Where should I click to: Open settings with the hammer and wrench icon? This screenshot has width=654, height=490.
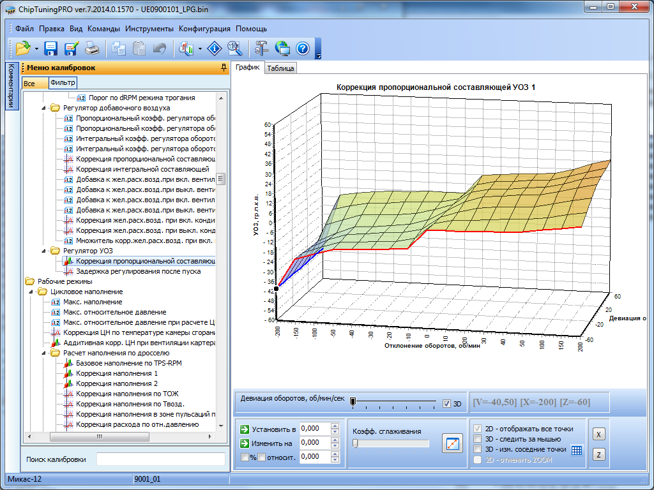click(x=262, y=48)
